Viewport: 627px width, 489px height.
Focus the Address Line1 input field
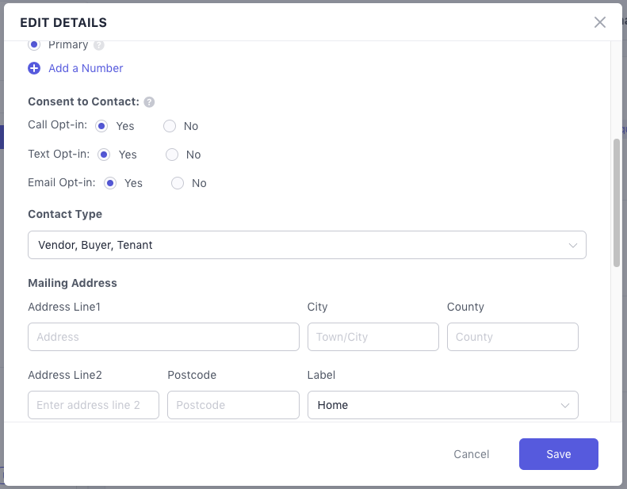[163, 337]
